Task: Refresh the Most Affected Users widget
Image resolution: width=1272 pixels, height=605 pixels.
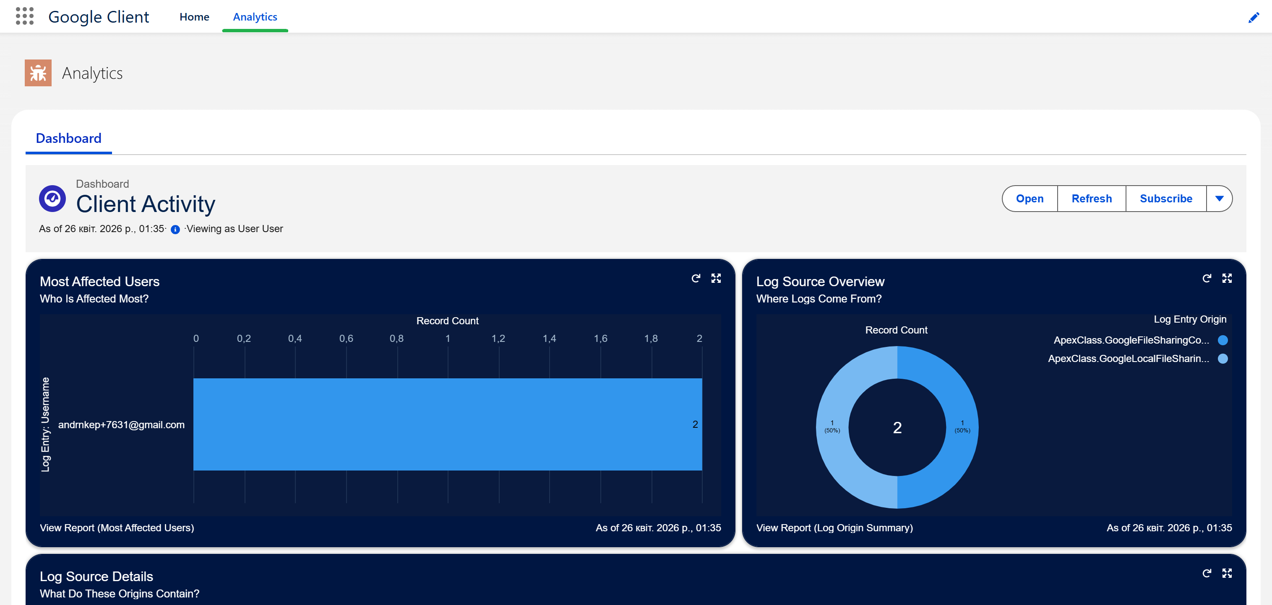Action: point(696,278)
